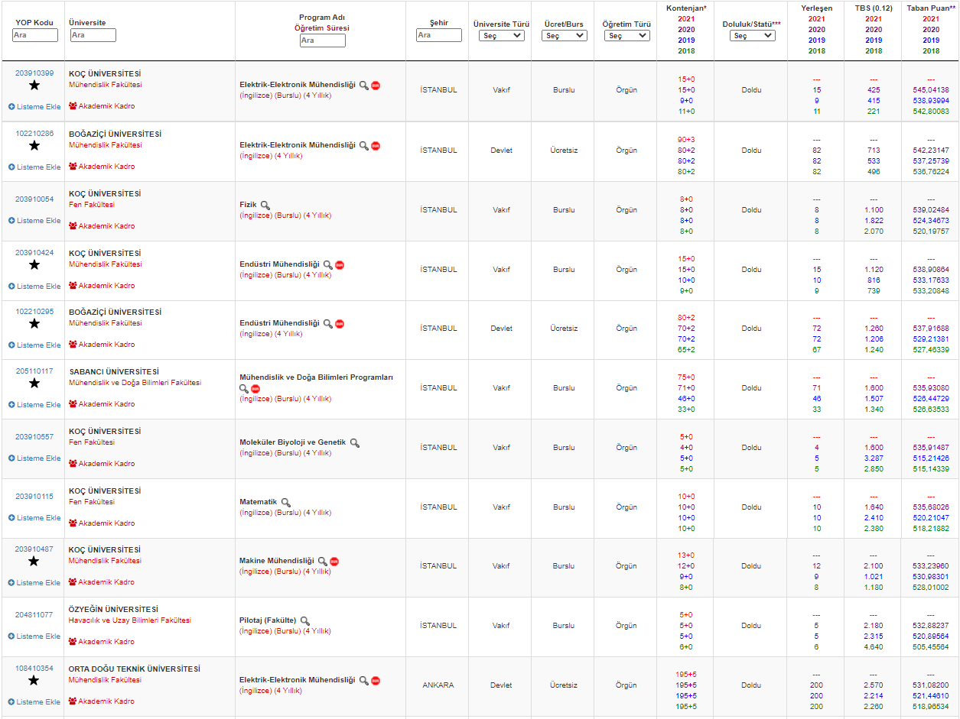Click the star for the Sabancı Üniversitesi row
The height and width of the screenshot is (719, 960).
[34, 384]
